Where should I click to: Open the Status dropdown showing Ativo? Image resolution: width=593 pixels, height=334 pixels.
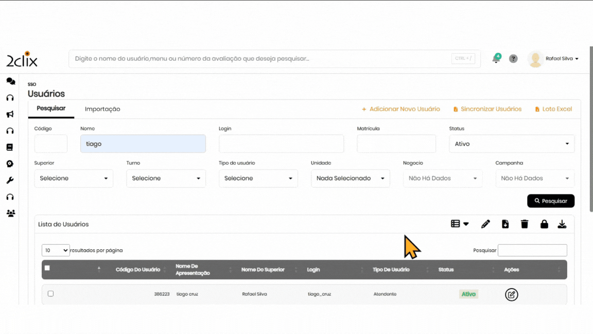point(512,144)
